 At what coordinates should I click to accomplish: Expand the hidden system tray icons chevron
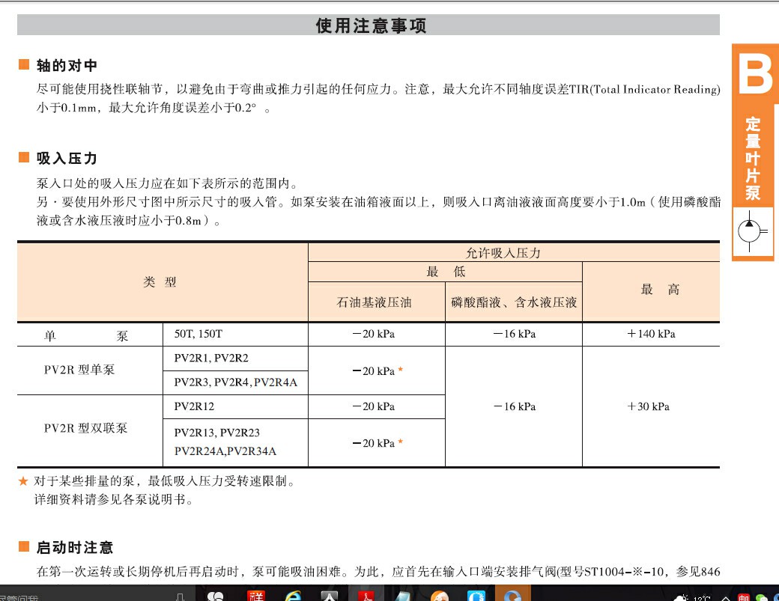click(x=724, y=597)
